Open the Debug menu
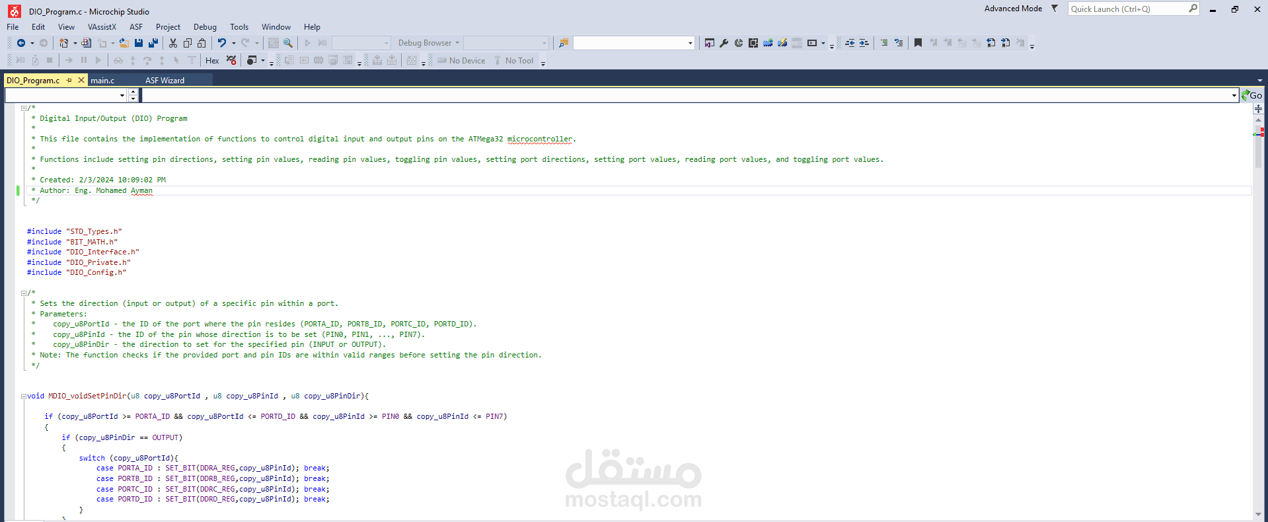The image size is (1268, 522). [x=205, y=27]
